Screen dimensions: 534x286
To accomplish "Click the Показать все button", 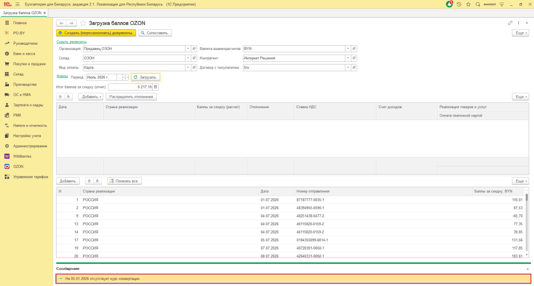I will [x=124, y=181].
